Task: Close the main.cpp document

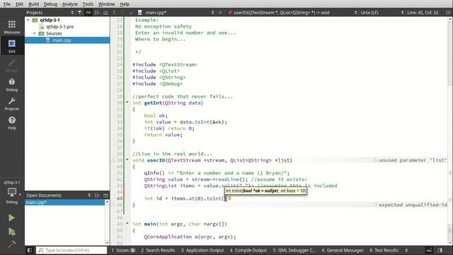Action: click(220, 13)
